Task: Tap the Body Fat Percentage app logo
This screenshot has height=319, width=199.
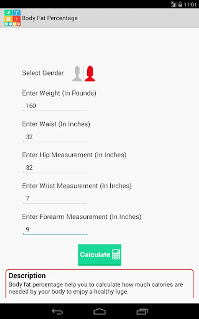Action: coord(12,18)
